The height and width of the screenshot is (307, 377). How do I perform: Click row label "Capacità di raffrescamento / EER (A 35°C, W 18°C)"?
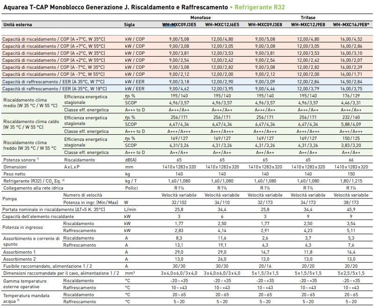55,88
